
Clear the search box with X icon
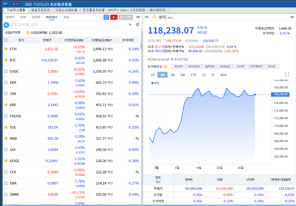coord(130,25)
